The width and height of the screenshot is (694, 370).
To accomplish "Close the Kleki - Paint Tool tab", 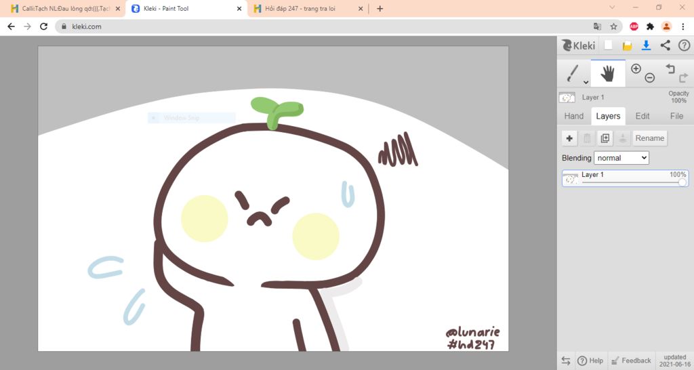I will click(239, 8).
